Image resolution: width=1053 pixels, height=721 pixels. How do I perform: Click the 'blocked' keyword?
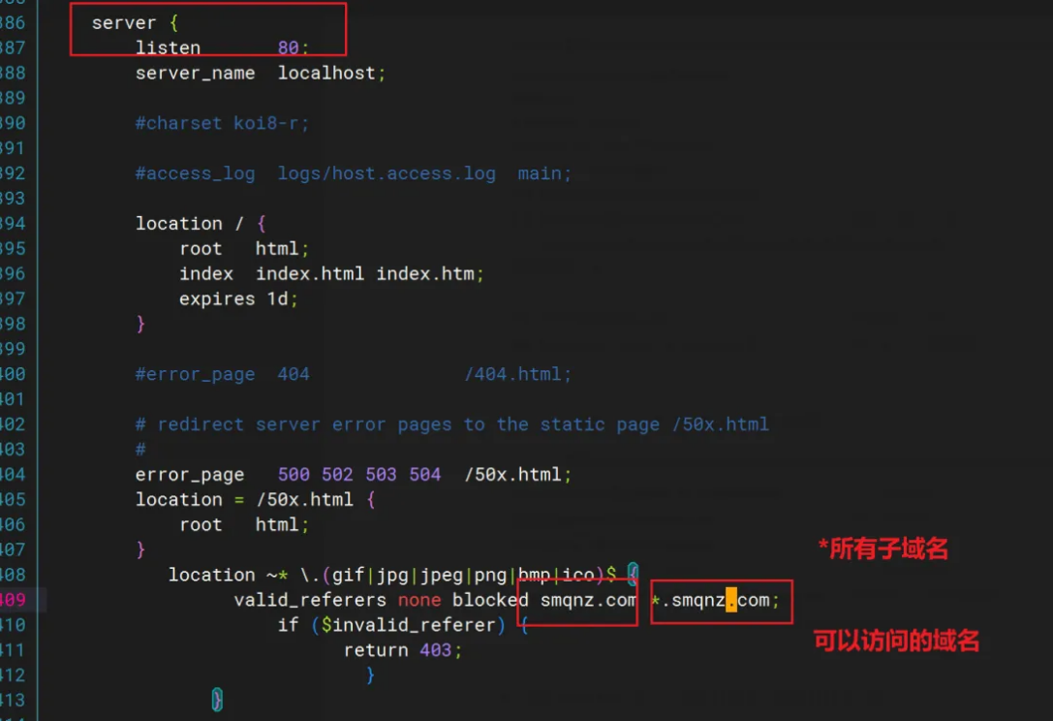pos(490,600)
